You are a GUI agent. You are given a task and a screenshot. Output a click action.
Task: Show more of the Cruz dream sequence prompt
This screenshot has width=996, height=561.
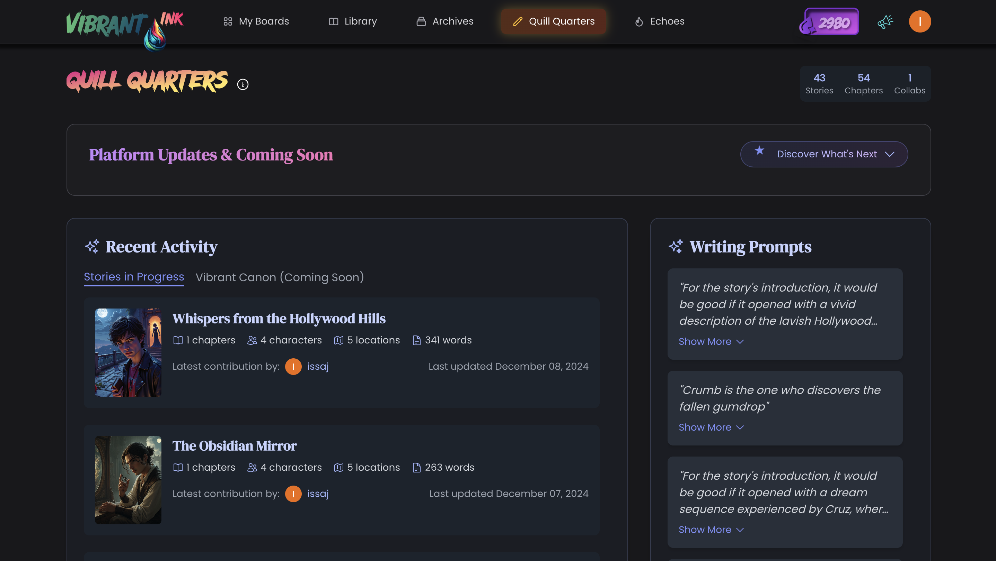coord(711,529)
